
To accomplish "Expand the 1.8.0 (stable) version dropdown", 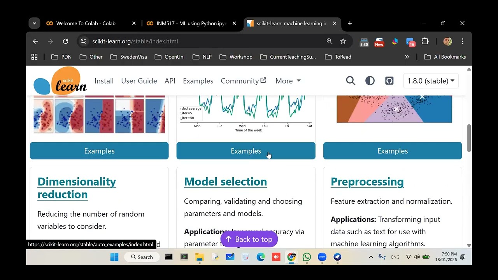I will click(431, 81).
